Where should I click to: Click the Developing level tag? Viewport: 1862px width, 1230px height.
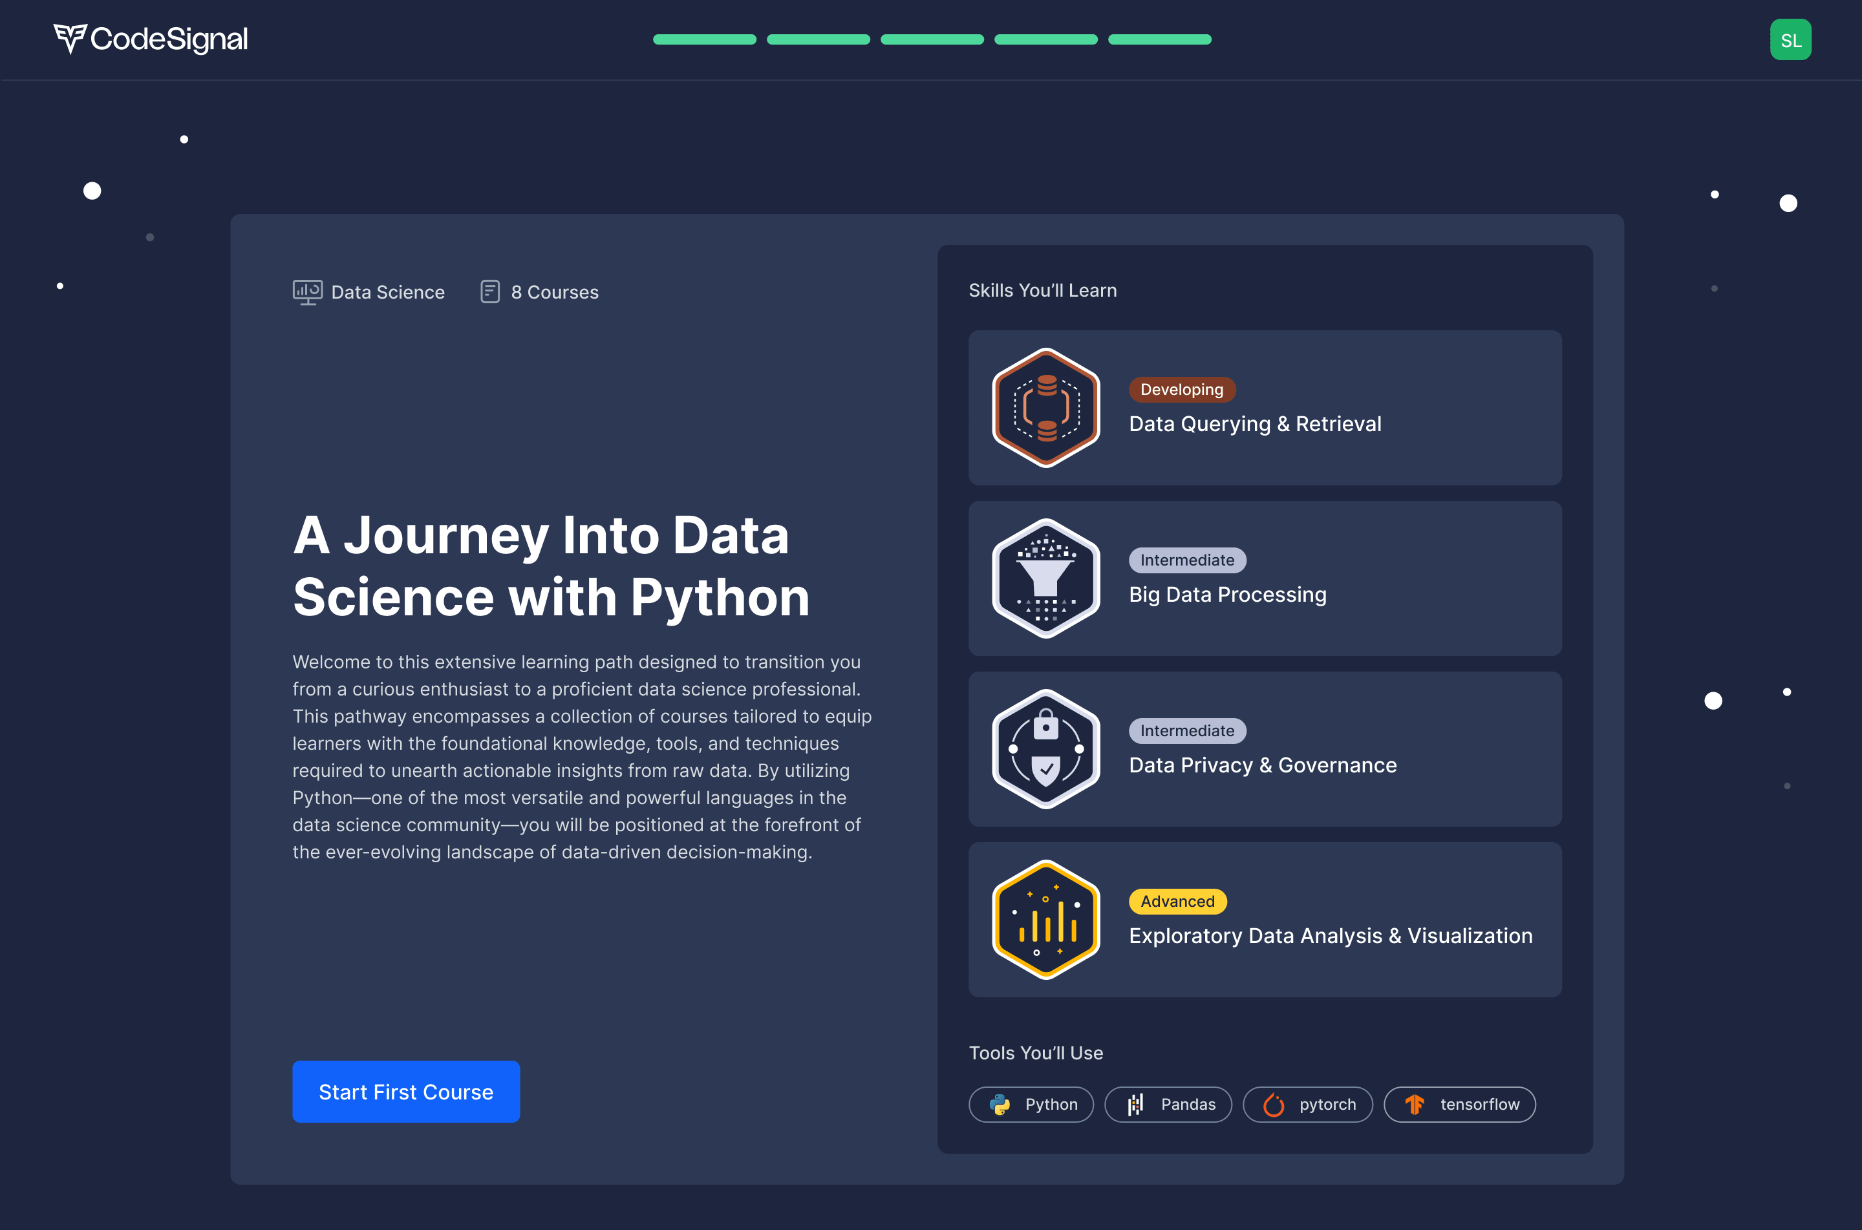(x=1182, y=390)
